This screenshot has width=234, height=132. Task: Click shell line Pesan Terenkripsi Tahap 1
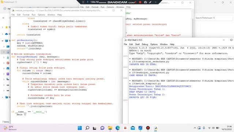click(x=147, y=89)
